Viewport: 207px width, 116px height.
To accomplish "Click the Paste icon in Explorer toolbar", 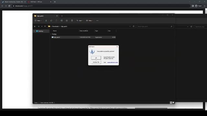I will tap(56, 21).
